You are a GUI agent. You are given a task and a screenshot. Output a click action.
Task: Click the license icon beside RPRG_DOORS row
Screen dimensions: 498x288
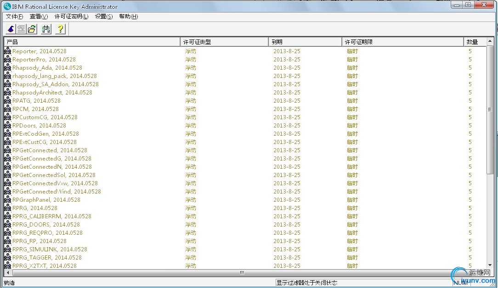tap(8, 225)
